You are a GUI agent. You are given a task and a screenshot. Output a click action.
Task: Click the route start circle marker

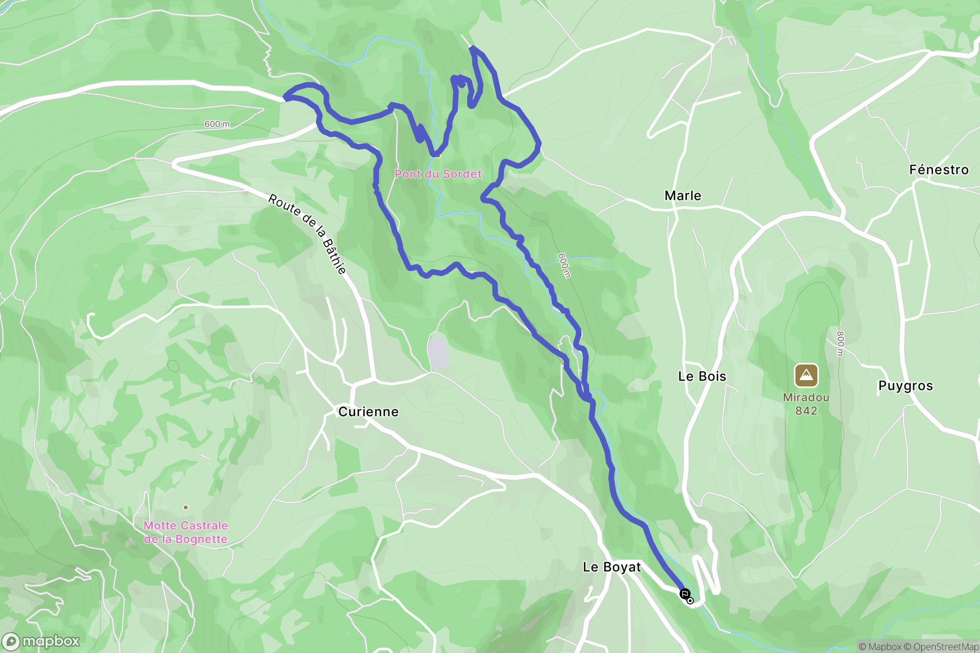point(690,601)
